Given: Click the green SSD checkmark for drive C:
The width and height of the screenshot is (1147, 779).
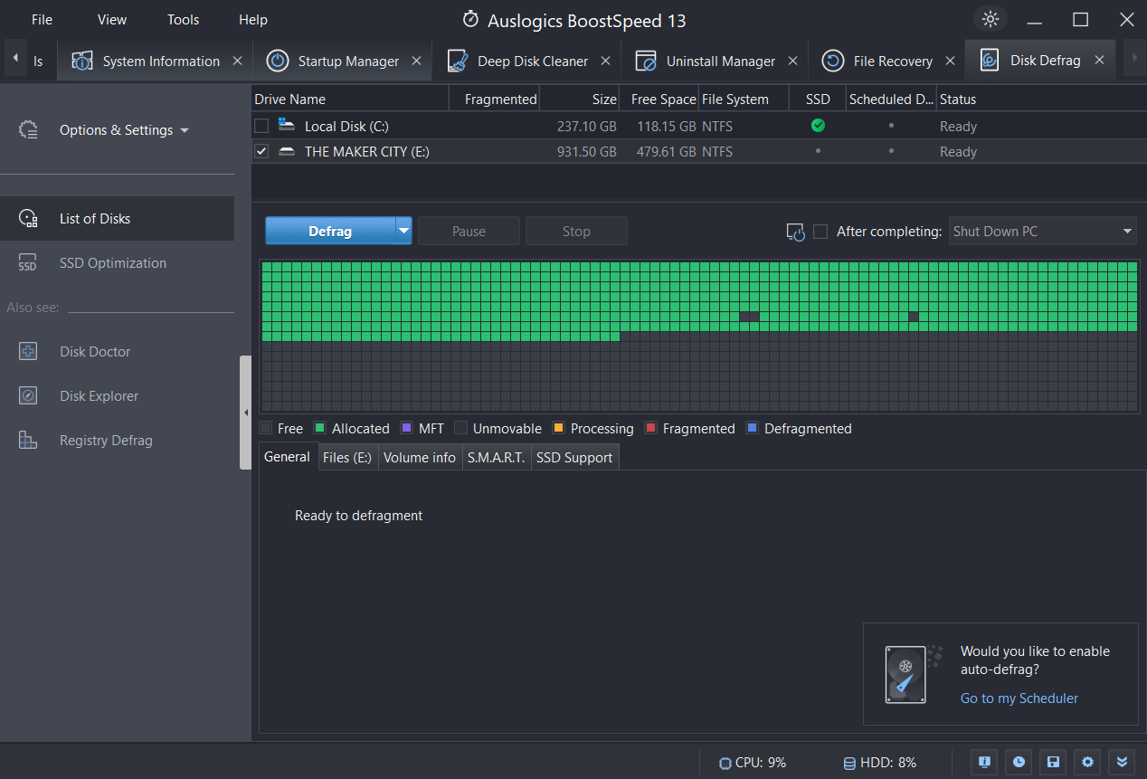Looking at the screenshot, I should tap(818, 126).
